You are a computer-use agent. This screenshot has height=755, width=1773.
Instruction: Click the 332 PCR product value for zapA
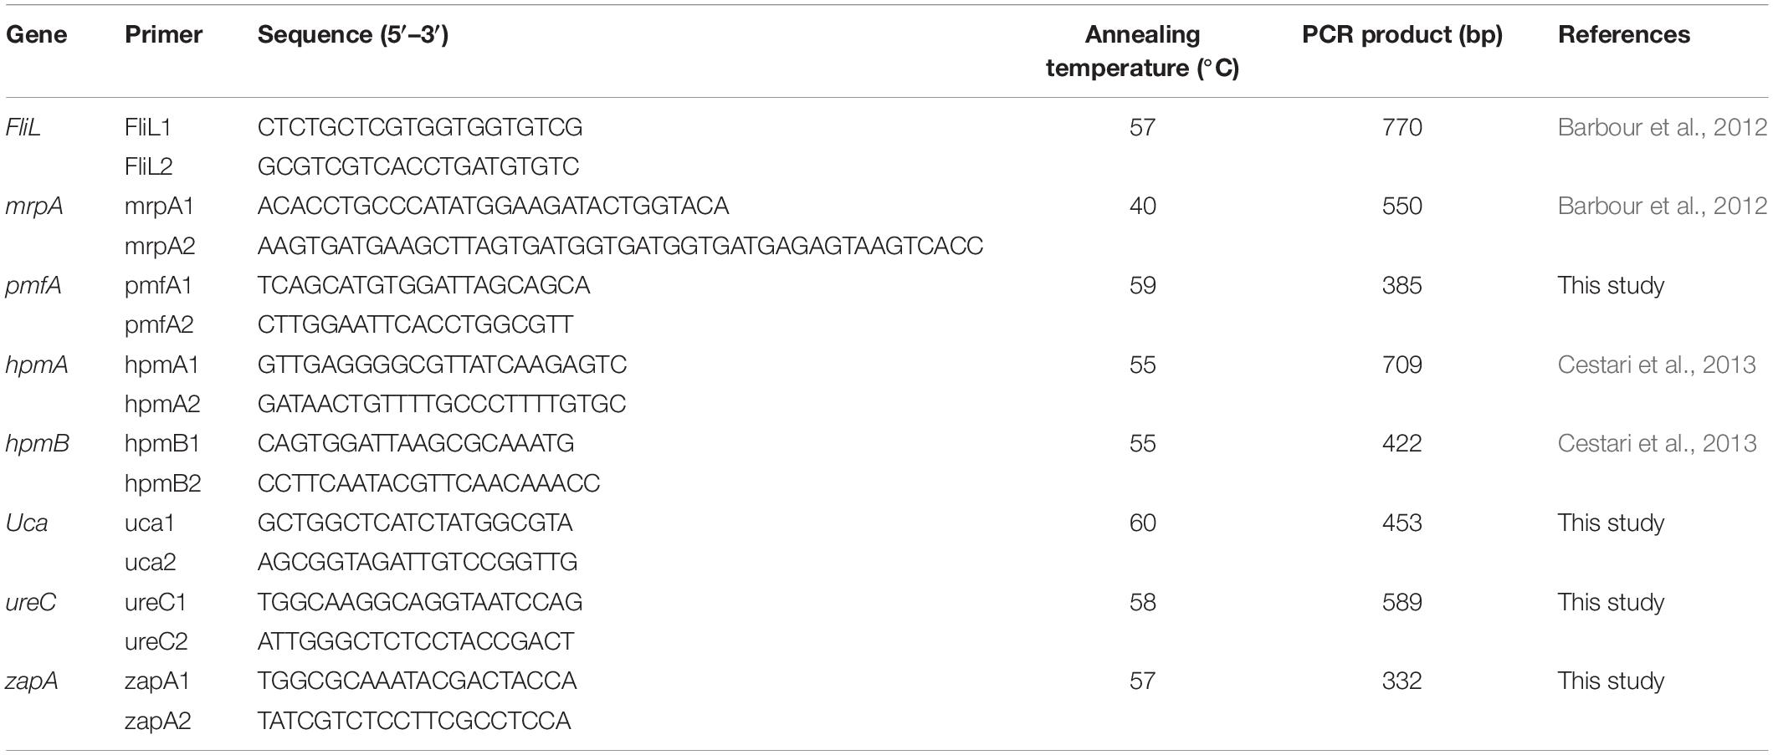[x=1402, y=681]
